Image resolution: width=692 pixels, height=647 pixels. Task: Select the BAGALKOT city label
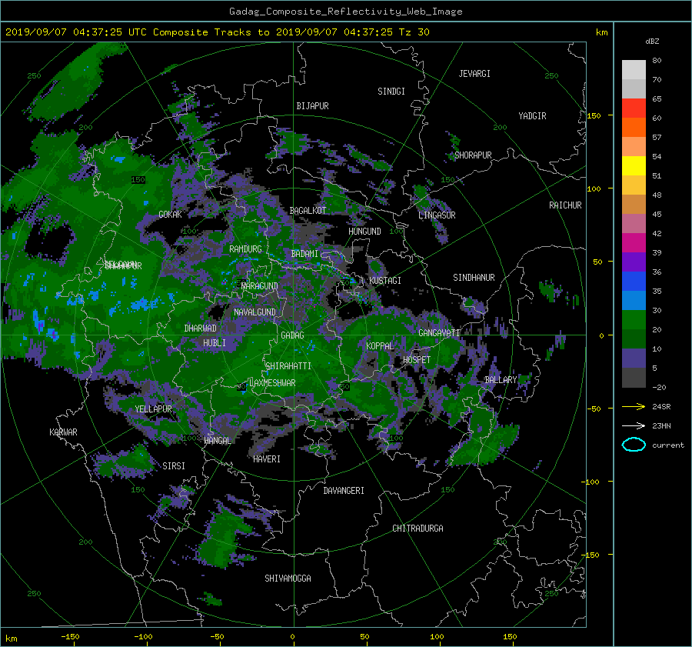[308, 211]
